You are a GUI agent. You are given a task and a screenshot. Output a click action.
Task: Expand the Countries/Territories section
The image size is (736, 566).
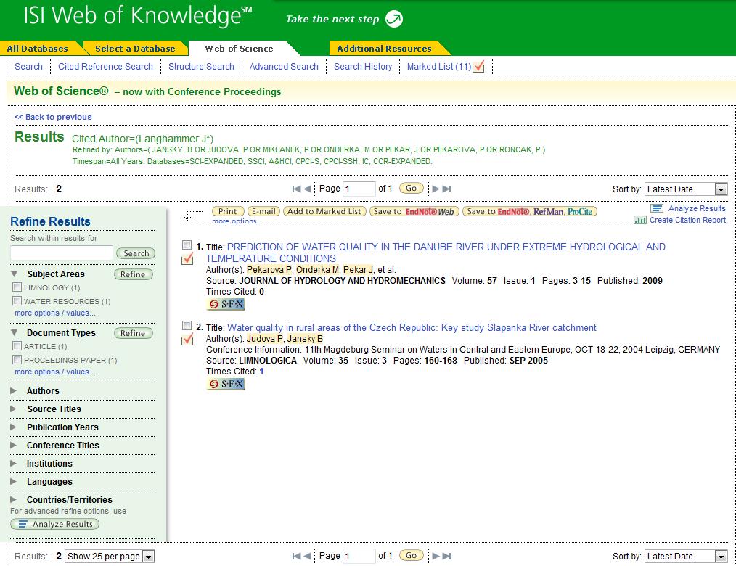point(14,499)
